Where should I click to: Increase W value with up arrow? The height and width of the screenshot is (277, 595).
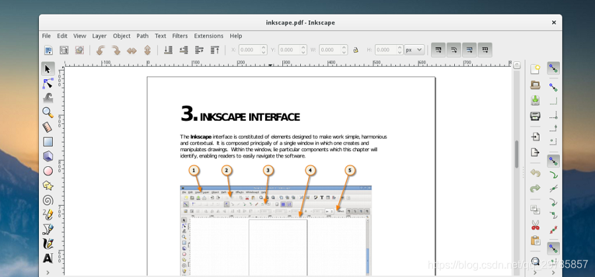(344, 47)
